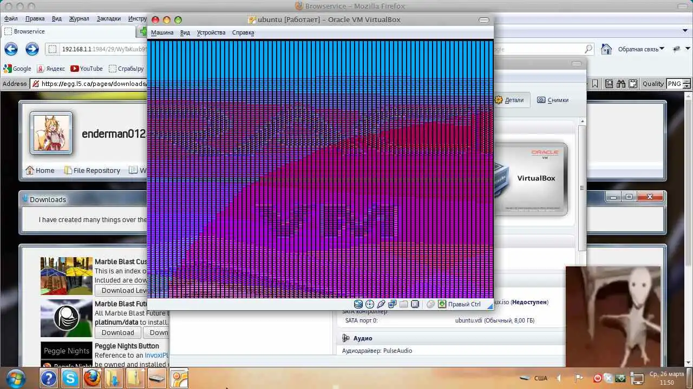693x389 pixels.
Task: Open Firefox from taskbar
Action: (x=92, y=378)
